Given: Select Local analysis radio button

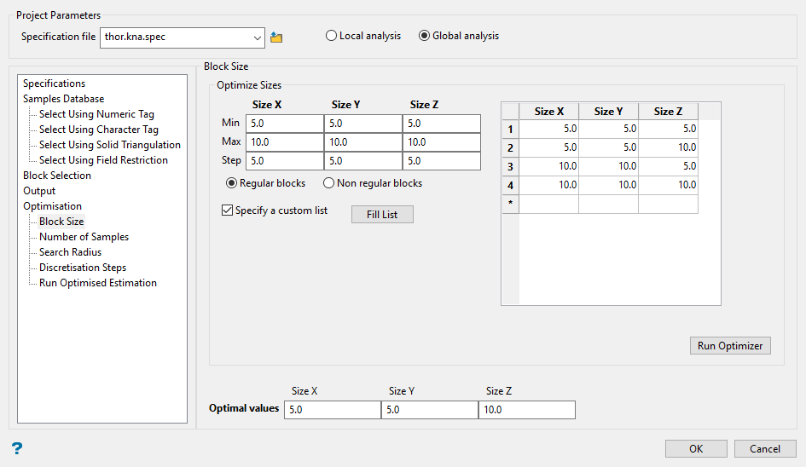Looking at the screenshot, I should tap(331, 36).
